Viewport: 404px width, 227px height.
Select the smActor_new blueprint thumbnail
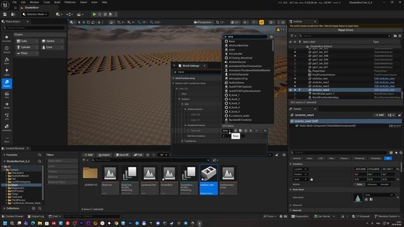tap(208, 180)
